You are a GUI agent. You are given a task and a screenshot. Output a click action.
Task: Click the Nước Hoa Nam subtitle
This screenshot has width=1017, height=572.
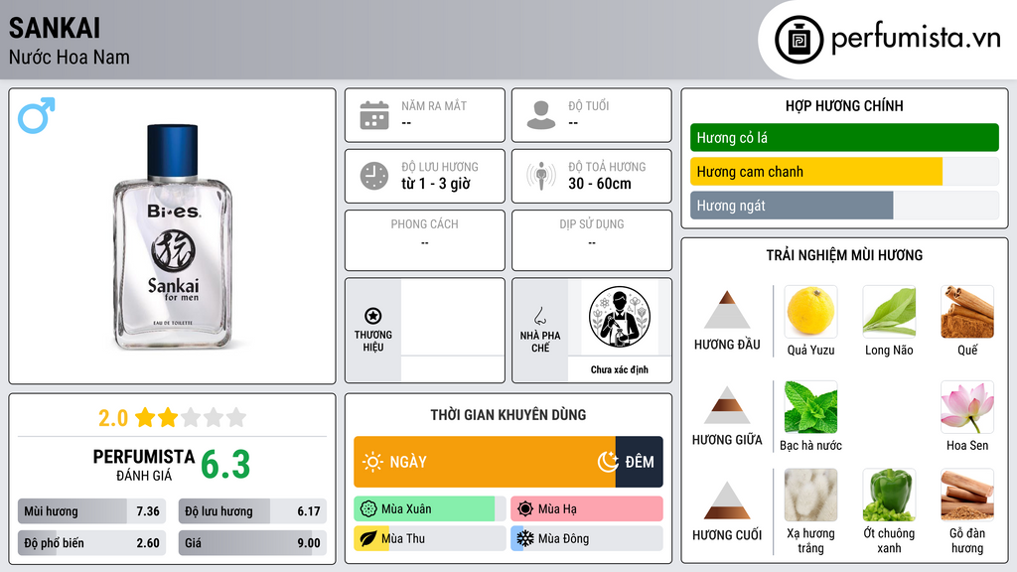(70, 58)
